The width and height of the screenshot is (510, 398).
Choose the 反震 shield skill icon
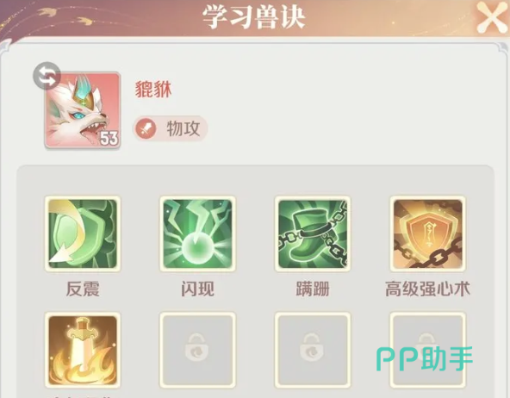(x=83, y=233)
